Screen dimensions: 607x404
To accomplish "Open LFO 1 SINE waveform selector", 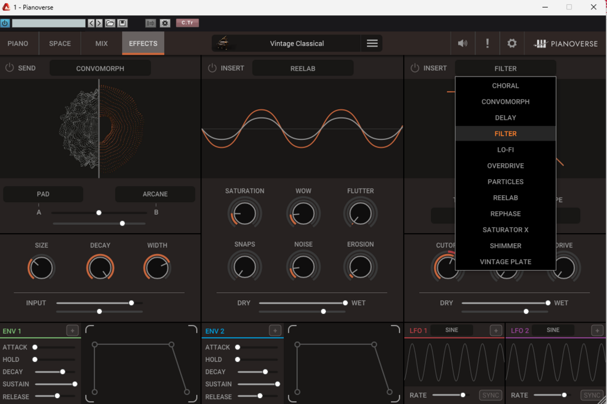I will pos(452,330).
